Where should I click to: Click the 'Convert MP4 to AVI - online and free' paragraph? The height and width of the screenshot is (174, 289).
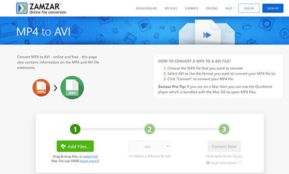[x=58, y=62]
